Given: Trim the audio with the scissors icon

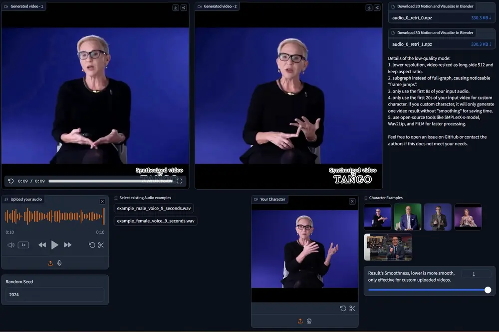Looking at the screenshot, I should pos(101,245).
